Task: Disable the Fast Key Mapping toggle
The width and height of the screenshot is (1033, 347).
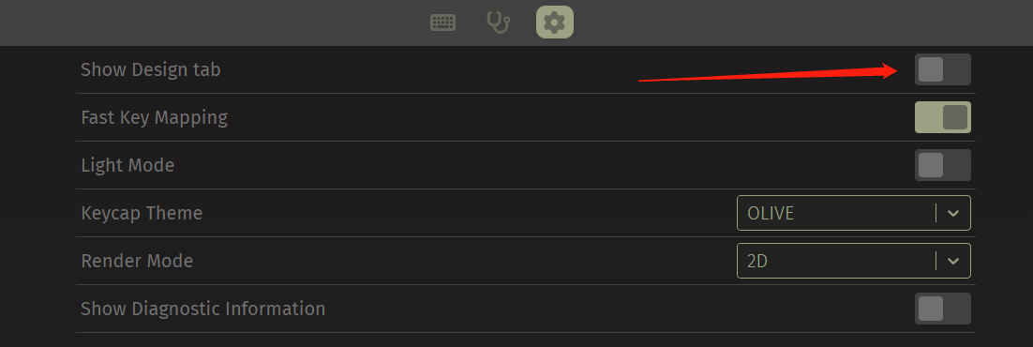Action: tap(943, 117)
